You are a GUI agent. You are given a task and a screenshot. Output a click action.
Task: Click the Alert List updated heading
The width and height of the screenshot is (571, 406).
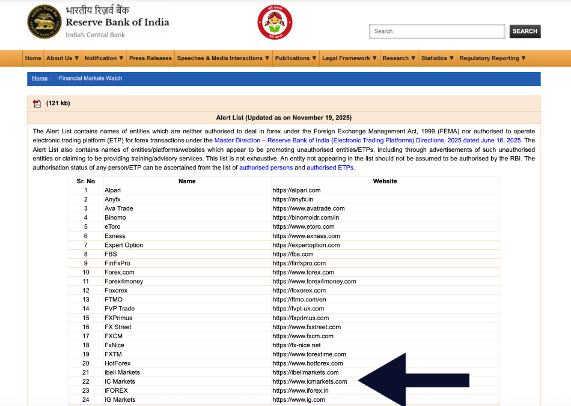tap(284, 118)
